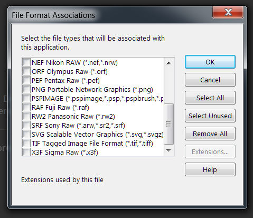
Task: Check PNG Portable Network Graphics box
Action: pos(26,89)
